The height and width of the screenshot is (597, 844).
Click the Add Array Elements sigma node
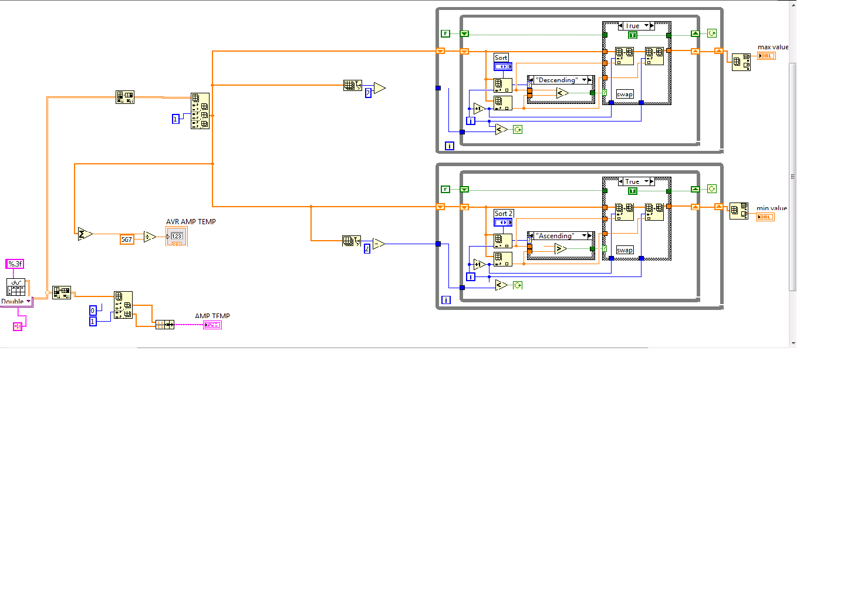point(84,234)
